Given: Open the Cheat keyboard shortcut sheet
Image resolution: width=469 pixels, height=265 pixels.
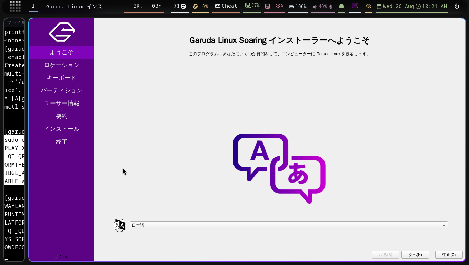Looking at the screenshot, I should point(226,6).
